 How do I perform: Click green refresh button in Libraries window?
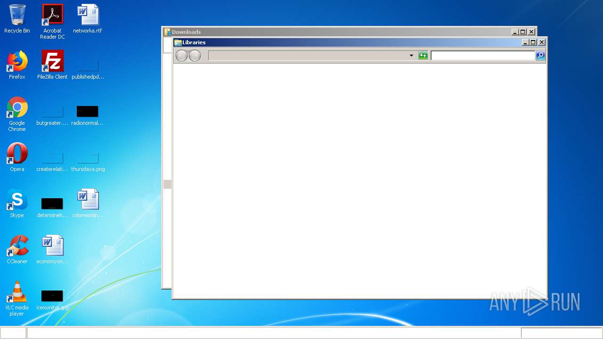point(423,56)
